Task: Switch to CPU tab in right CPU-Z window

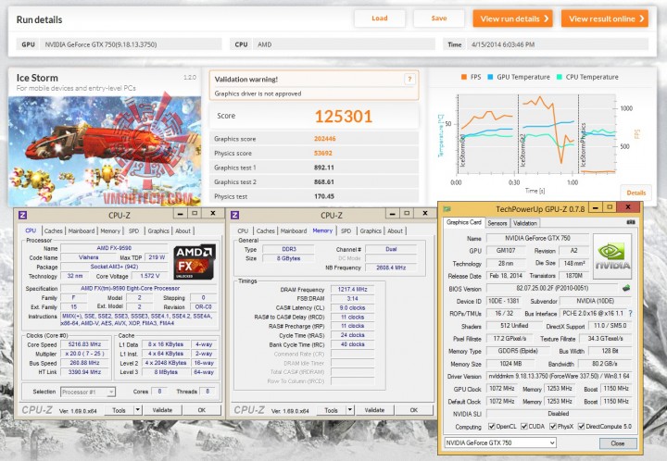Action: [243, 230]
